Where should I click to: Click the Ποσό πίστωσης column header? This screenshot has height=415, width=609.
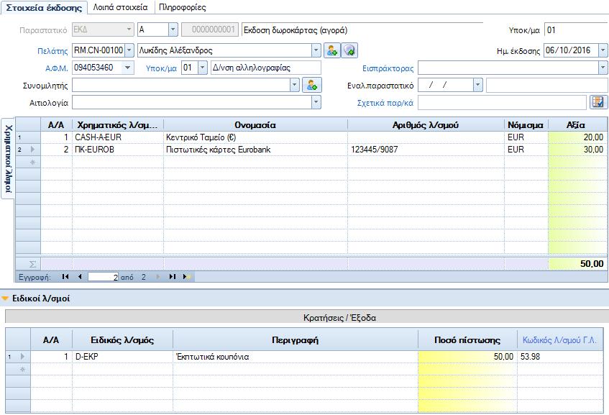(467, 340)
